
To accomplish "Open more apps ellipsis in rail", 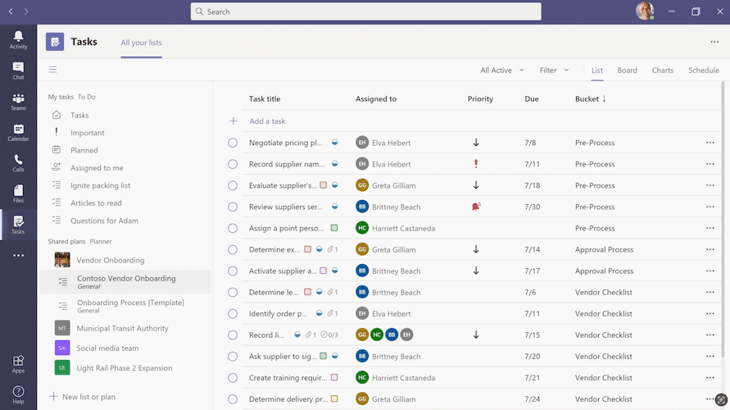I will pyautogui.click(x=18, y=255).
